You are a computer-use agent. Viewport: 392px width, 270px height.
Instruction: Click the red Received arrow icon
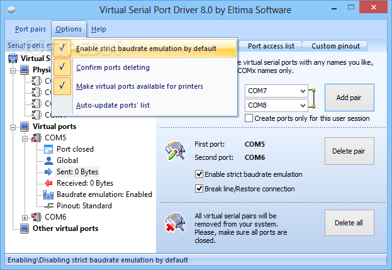[x=48, y=183]
